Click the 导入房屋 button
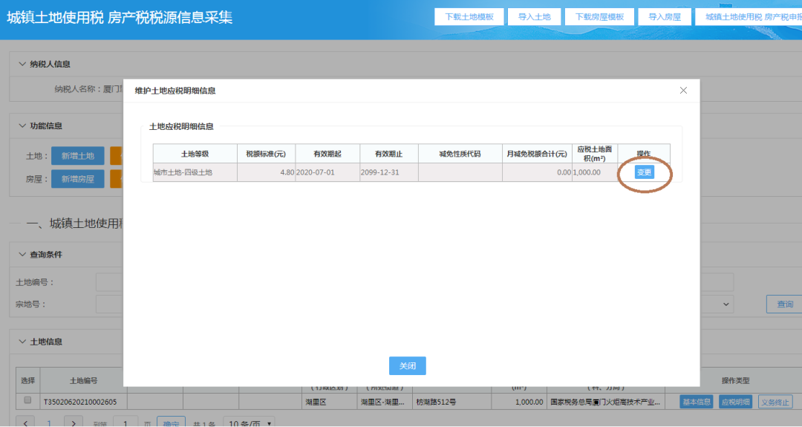 (665, 17)
